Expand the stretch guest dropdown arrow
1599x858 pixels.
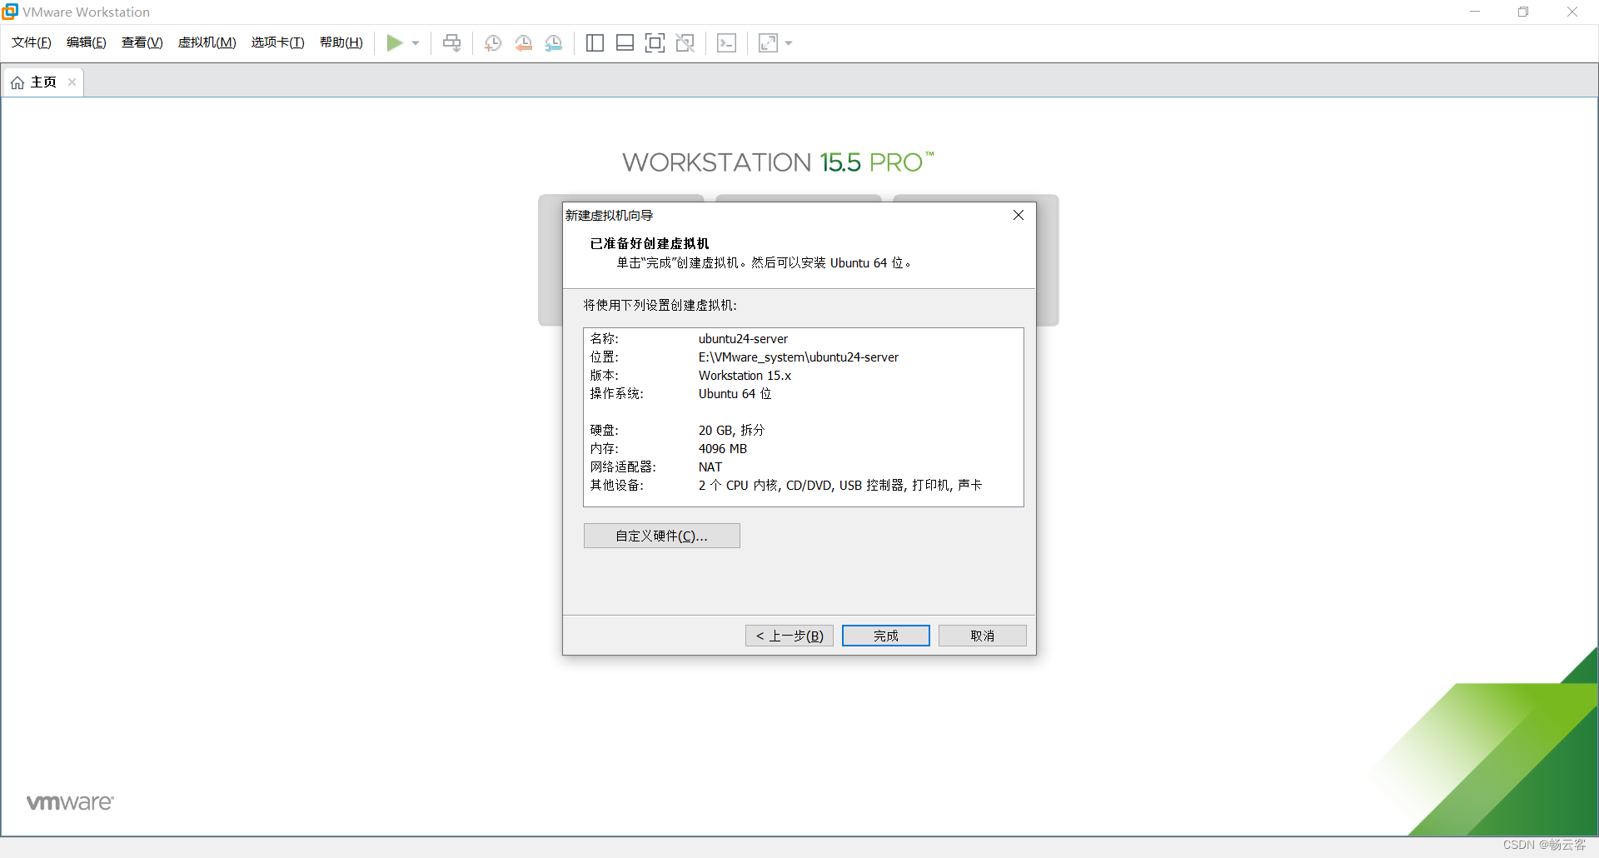click(x=789, y=43)
